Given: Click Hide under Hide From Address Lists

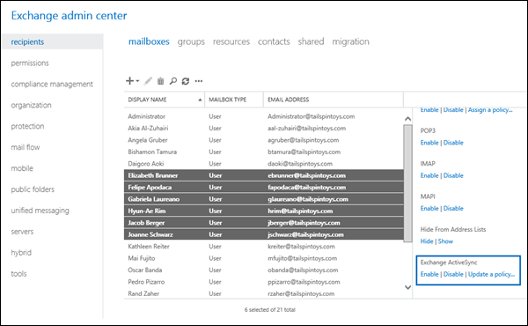Looking at the screenshot, I should [x=427, y=241].
